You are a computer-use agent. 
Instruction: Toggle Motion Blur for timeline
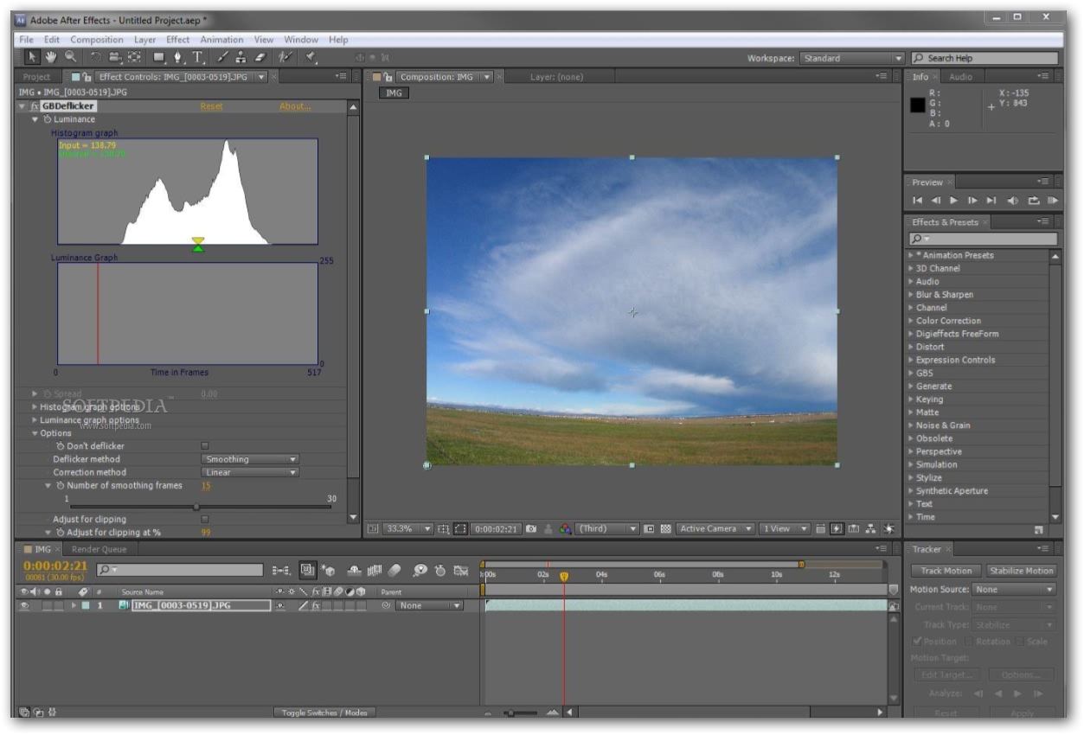coord(394,570)
